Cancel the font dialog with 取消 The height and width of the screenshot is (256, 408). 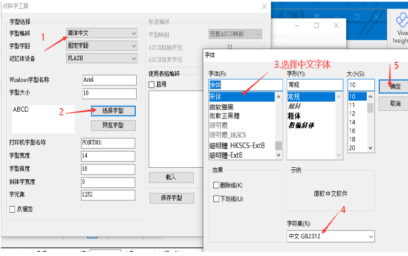395,104
